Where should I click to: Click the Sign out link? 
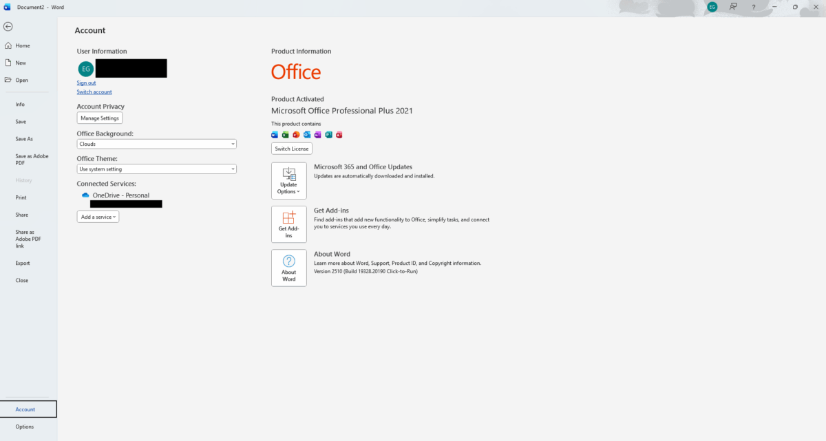[86, 83]
